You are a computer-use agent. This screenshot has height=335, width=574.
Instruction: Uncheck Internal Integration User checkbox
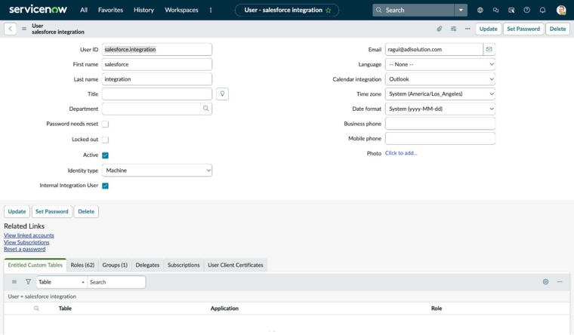[106, 186]
